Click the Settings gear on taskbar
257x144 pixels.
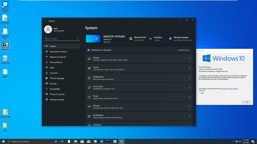(x=122, y=141)
